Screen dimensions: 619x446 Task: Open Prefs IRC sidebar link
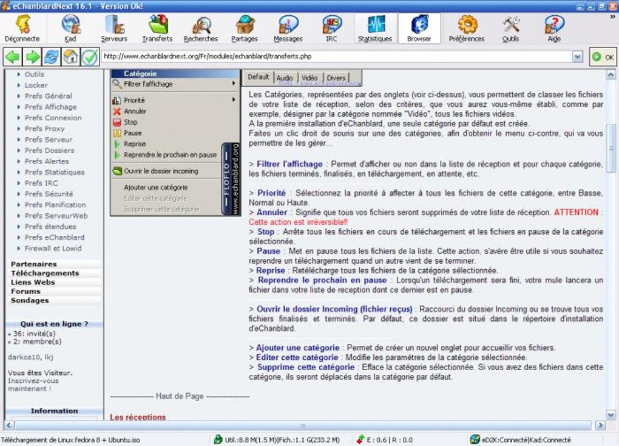coord(41,183)
